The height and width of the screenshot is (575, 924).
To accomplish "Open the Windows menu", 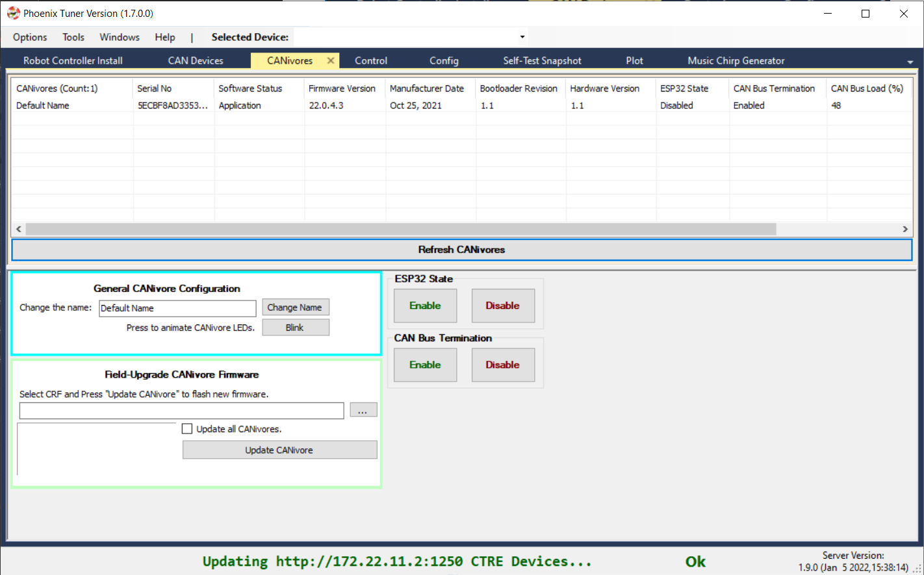I will pyautogui.click(x=120, y=37).
